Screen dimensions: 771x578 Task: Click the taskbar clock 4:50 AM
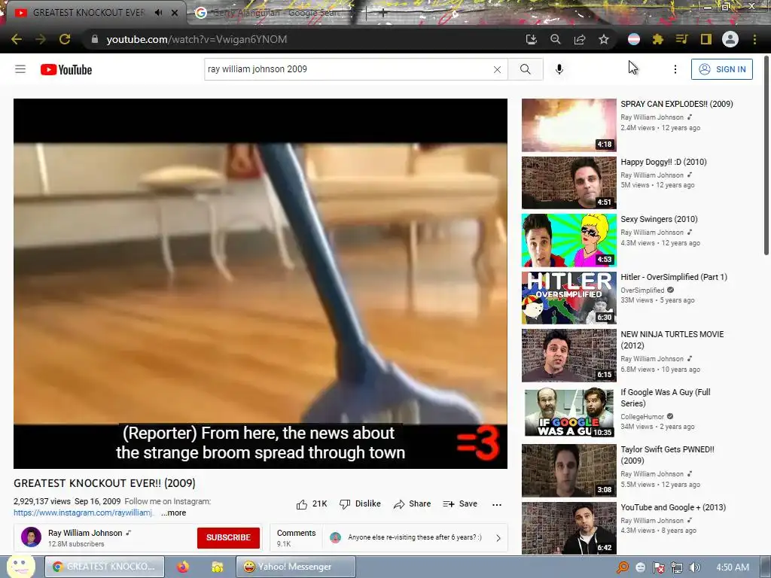[733, 567]
